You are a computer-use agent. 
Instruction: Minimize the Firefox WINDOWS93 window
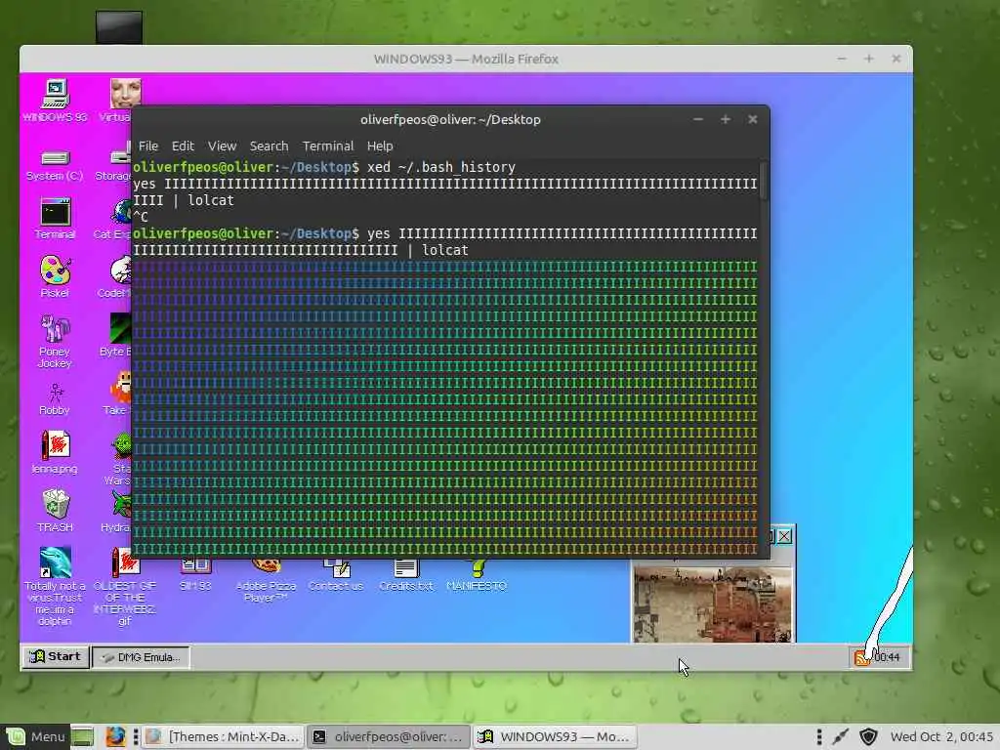pyautogui.click(x=842, y=59)
